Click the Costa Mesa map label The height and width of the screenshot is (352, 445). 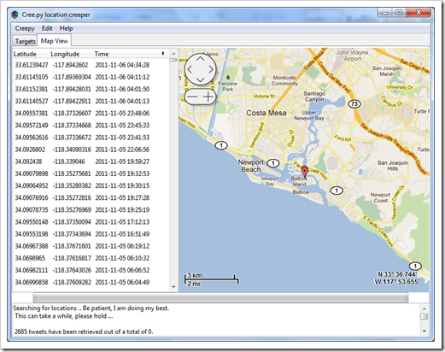pyautogui.click(x=266, y=113)
